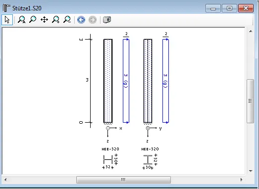Click the left HEB-320 cross-section symbol
The width and height of the screenshot is (259, 189).
point(108,160)
